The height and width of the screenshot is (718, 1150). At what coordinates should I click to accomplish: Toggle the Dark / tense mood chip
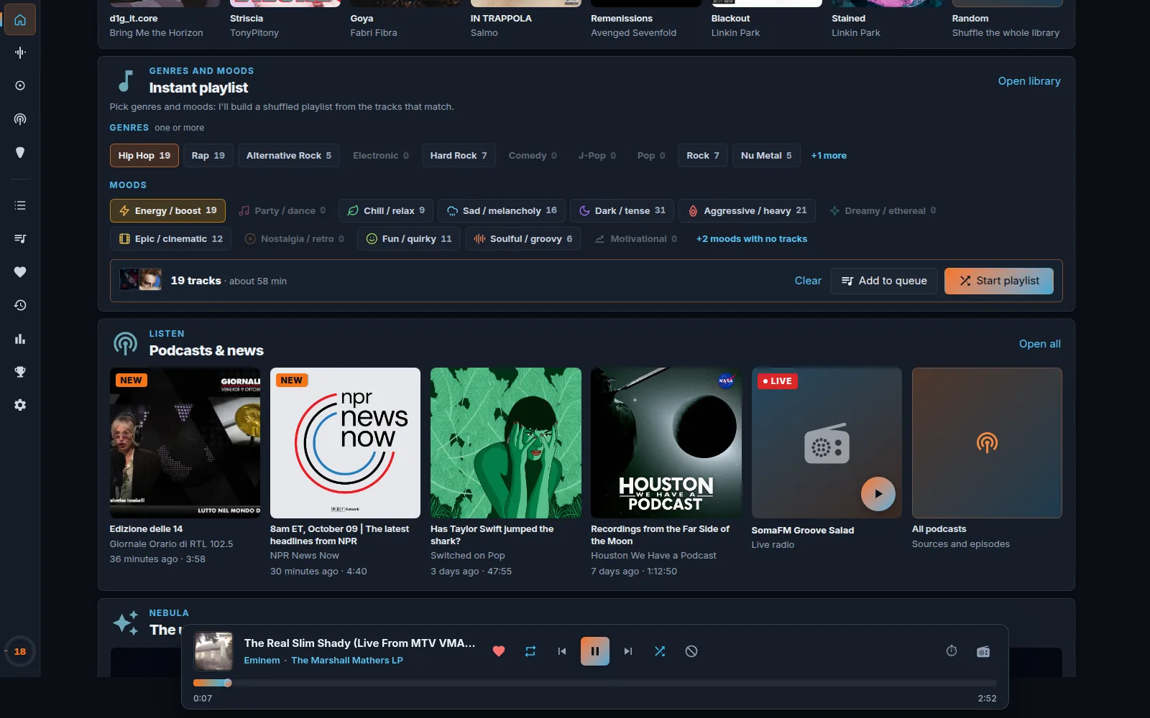(x=622, y=210)
